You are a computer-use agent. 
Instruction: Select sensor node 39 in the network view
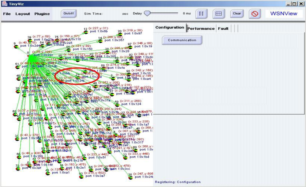(x=30, y=40)
